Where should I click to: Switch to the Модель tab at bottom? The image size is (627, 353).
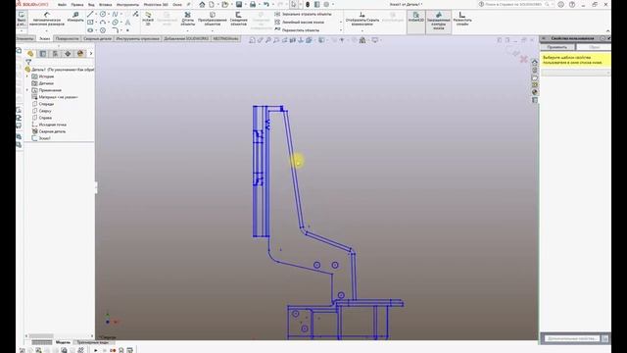point(63,342)
